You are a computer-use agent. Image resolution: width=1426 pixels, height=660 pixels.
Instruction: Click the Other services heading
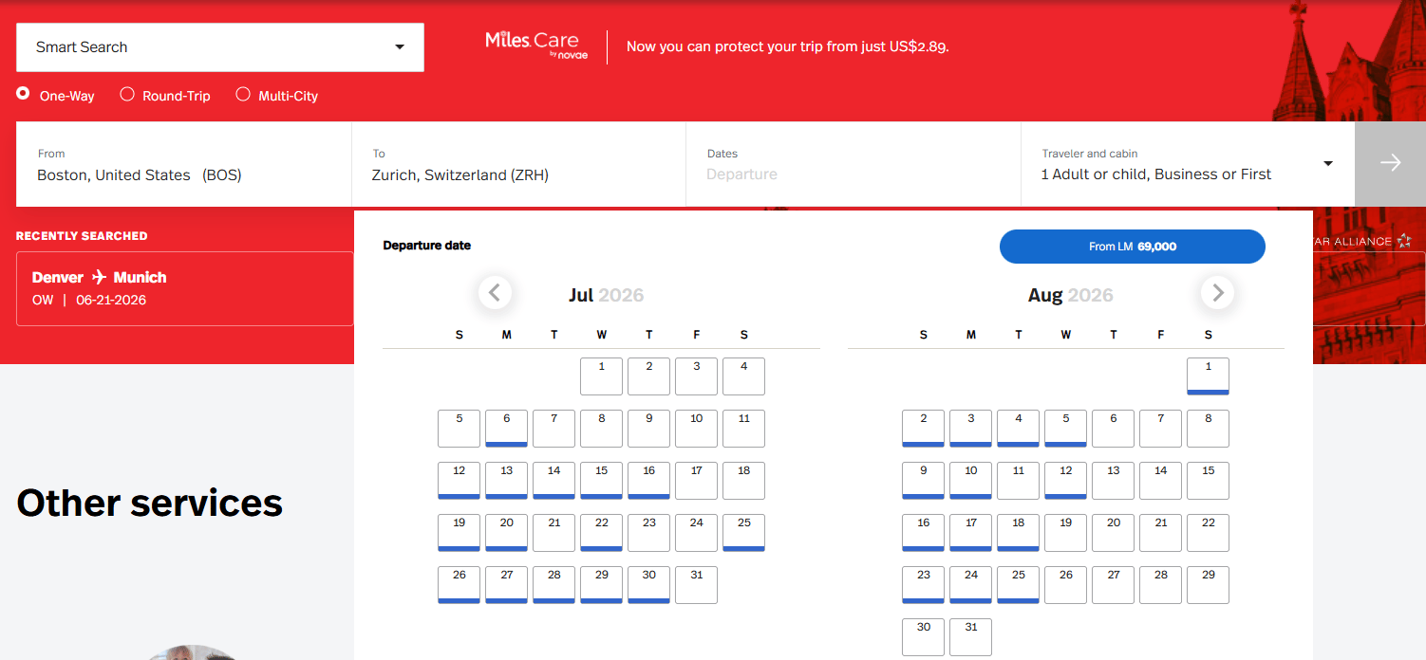(150, 503)
